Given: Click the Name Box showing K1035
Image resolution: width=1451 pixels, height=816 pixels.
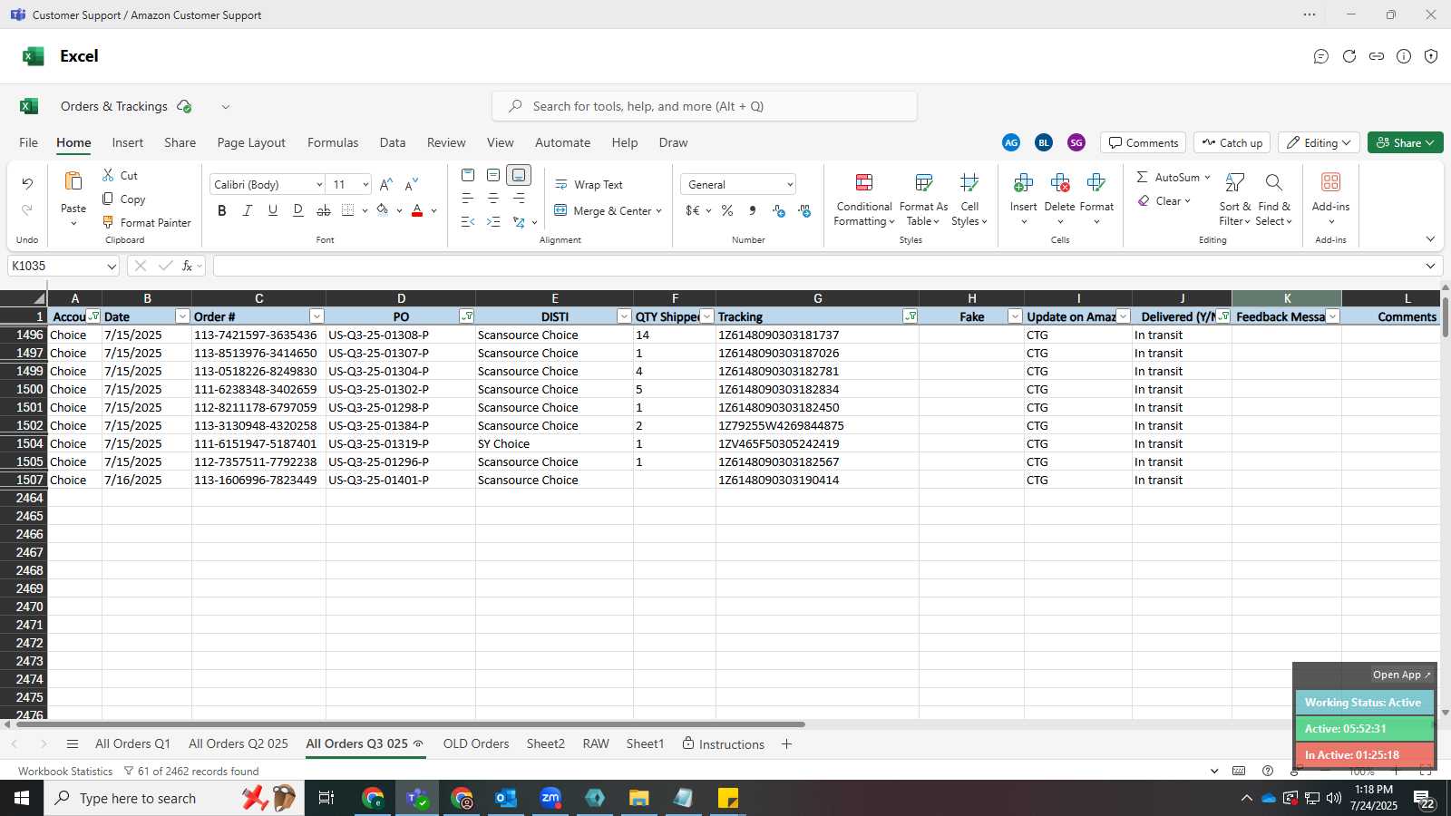Looking at the screenshot, I should click(63, 266).
